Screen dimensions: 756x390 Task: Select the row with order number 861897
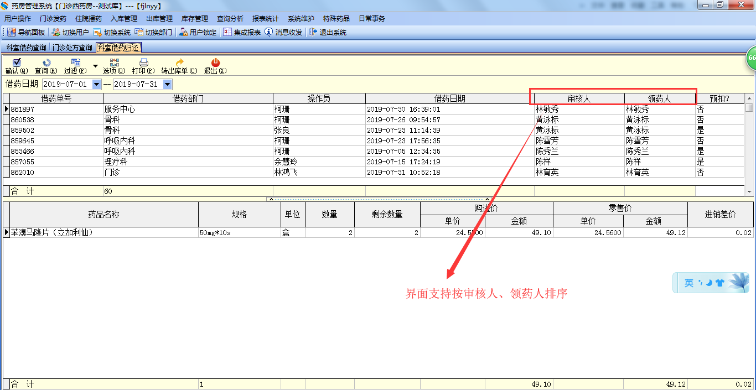374,109
